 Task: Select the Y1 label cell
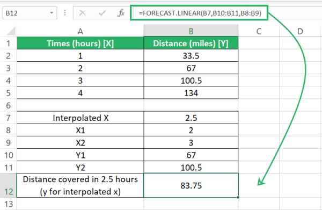80,155
